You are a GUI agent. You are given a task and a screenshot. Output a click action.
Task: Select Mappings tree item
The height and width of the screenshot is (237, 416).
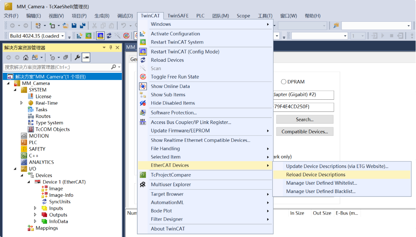47,228
